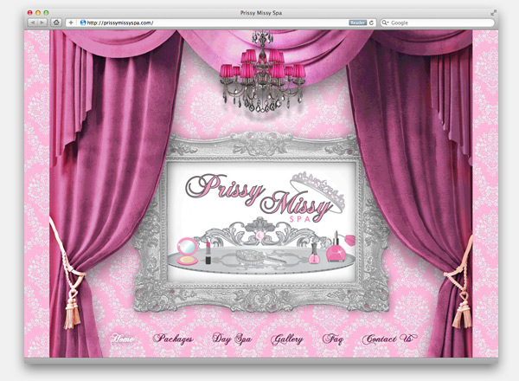Go to the Day Spa page

click(x=231, y=339)
